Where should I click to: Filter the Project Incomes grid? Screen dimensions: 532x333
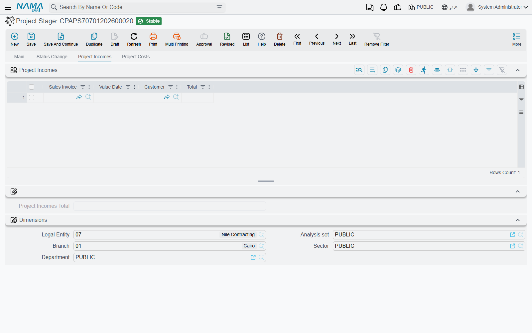click(489, 70)
